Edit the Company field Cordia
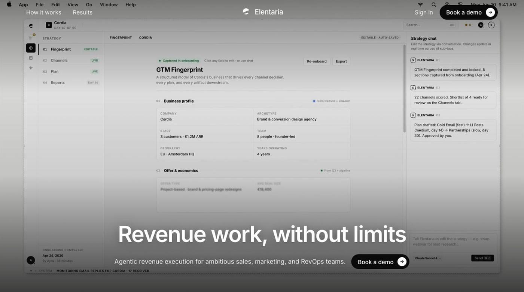 point(205,116)
